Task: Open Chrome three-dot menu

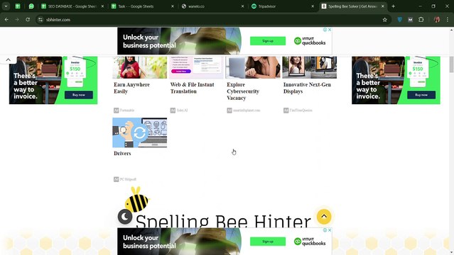Action: point(448,20)
